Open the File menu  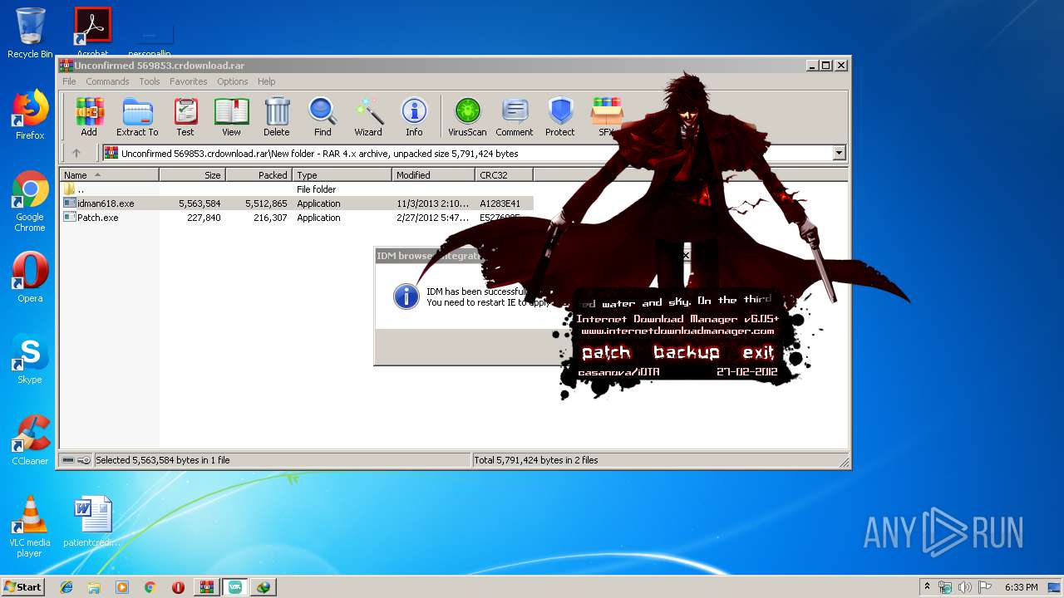pos(69,81)
